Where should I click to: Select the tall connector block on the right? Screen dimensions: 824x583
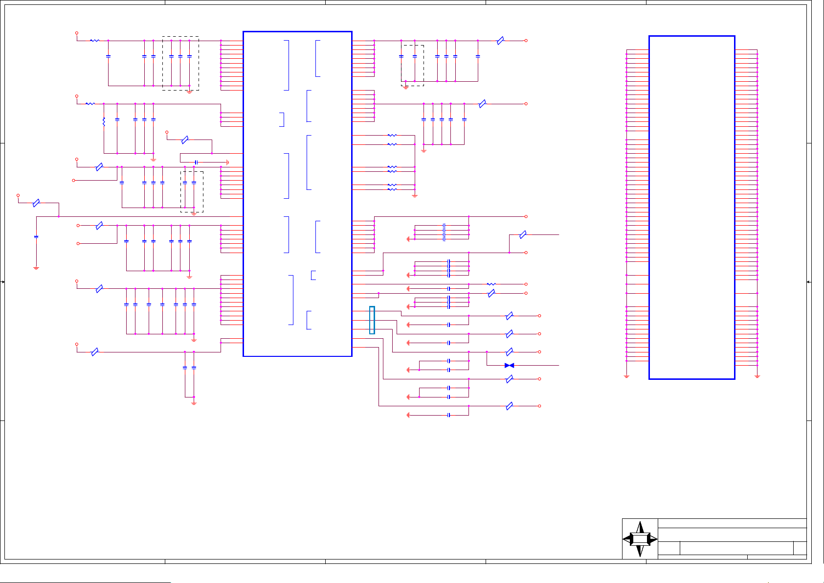691,207
